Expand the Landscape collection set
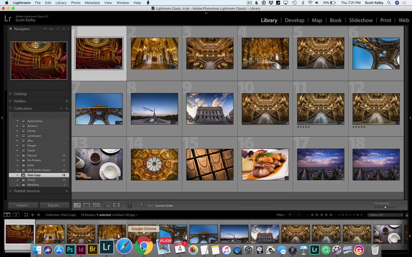Image resolution: width=412 pixels, height=257 pixels. [x=17, y=136]
